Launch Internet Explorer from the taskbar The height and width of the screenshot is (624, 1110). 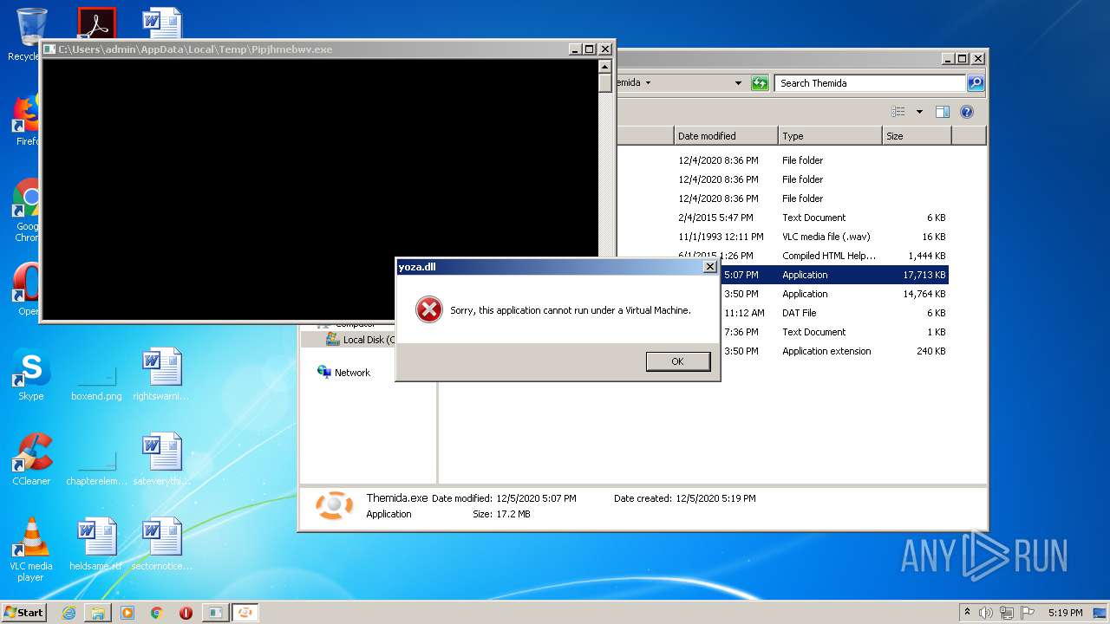(x=69, y=613)
